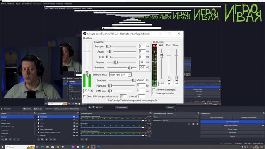The height and width of the screenshot is (149, 265).
Task: Enable Send MIDI on open/close checkbox
Action: (x=84, y=96)
